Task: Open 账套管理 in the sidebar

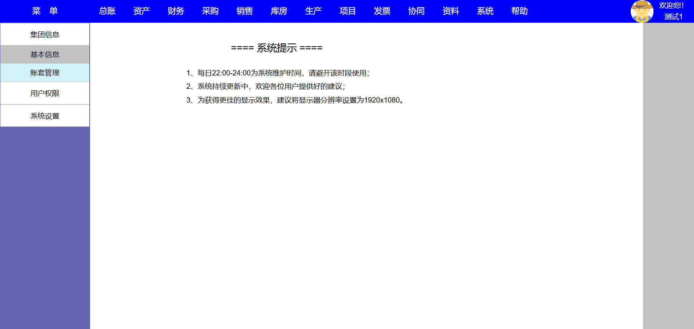Action: 45,73
